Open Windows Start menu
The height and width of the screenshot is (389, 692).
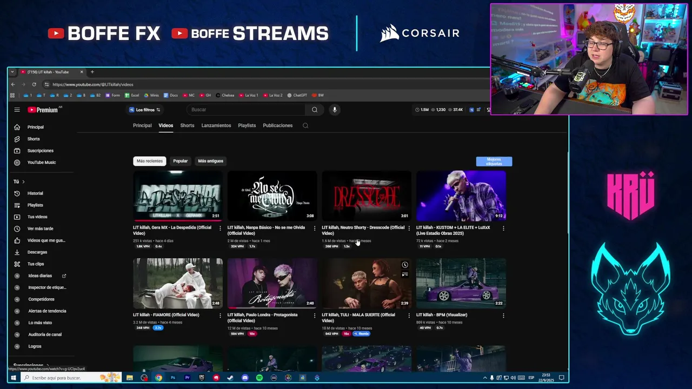click(14, 378)
